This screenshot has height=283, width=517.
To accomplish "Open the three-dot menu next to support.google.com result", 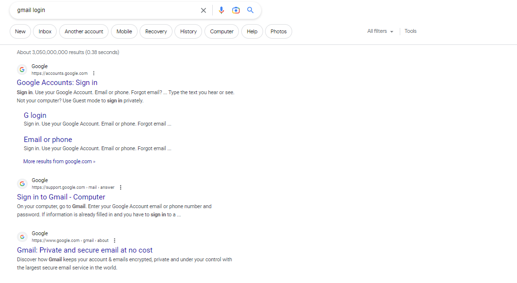I will click(121, 187).
